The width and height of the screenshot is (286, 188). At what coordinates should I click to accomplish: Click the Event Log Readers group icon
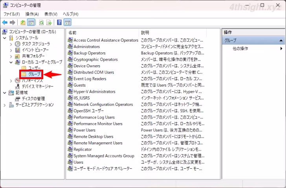click(x=70, y=79)
